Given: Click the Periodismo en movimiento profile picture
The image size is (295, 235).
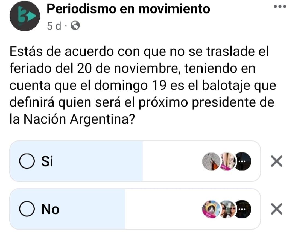Looking at the screenshot, I should click(x=25, y=16).
